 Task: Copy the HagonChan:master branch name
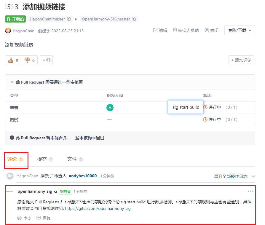[69, 19]
